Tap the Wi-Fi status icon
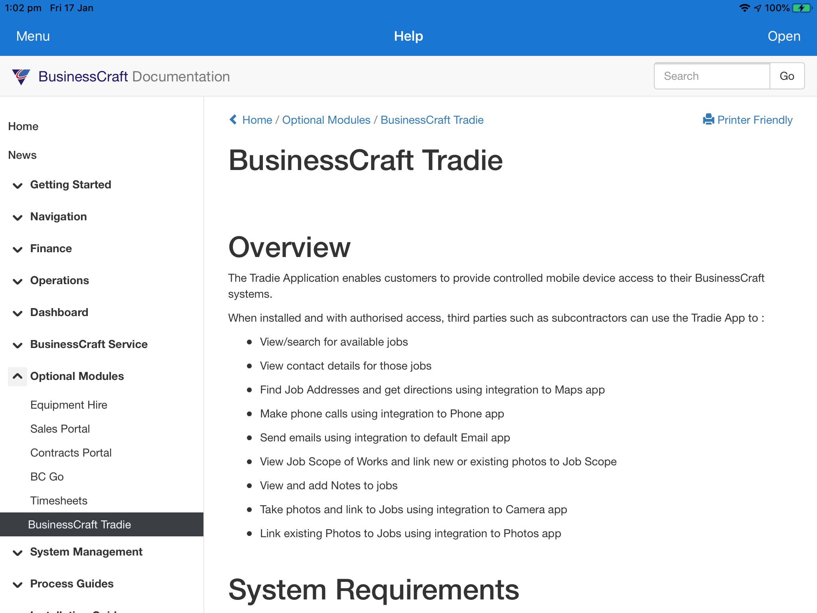This screenshot has width=817, height=613. (x=744, y=8)
